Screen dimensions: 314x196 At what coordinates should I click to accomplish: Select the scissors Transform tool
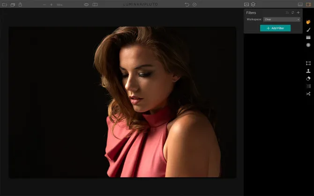click(308, 94)
